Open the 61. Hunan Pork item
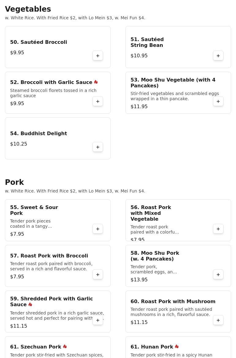Image resolution: width=236 pixels, height=358 pixels. tap(152, 347)
